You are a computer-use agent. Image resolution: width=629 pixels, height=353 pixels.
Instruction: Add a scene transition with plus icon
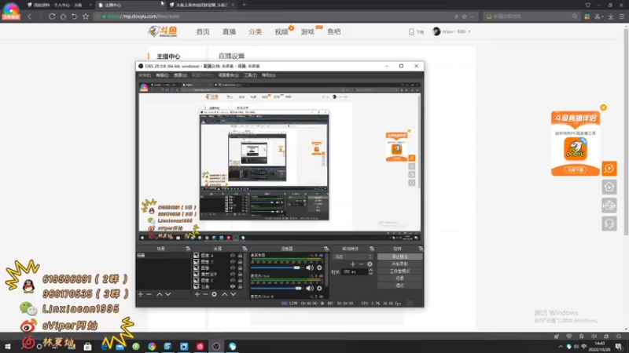tap(352, 264)
